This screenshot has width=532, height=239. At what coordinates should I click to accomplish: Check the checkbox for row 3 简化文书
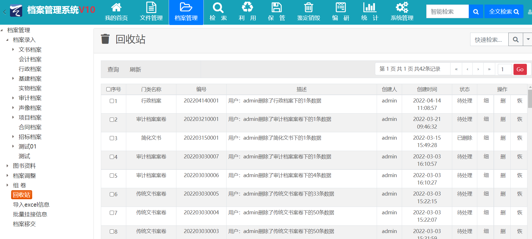[112, 138]
